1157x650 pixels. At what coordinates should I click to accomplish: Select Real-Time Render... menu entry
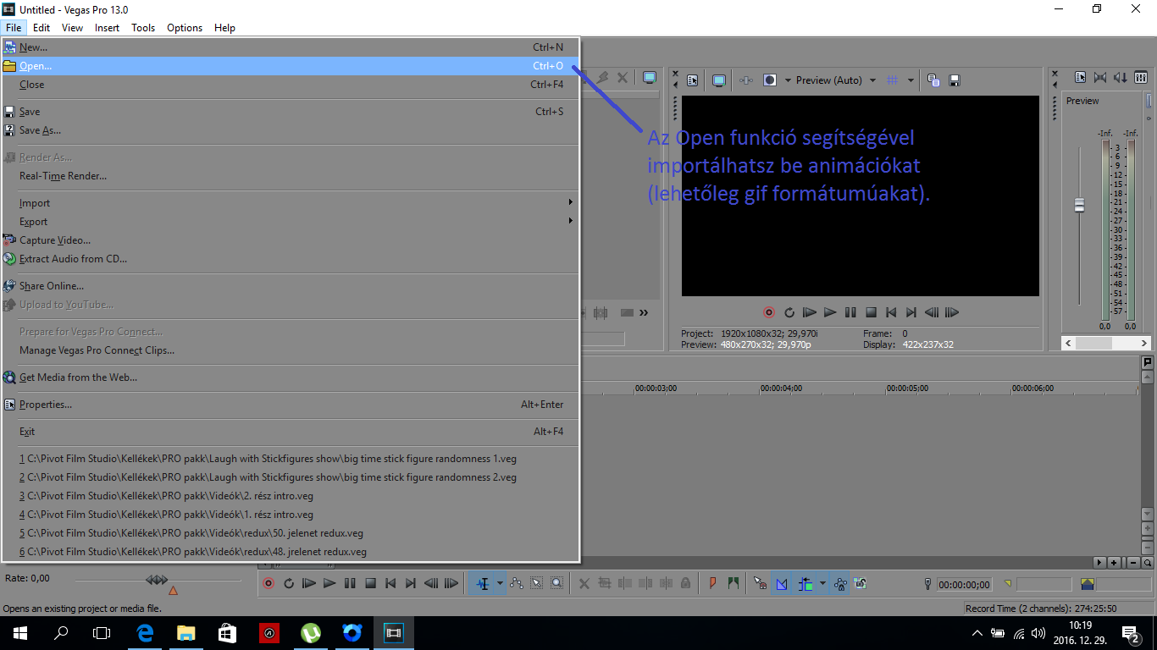point(289,176)
